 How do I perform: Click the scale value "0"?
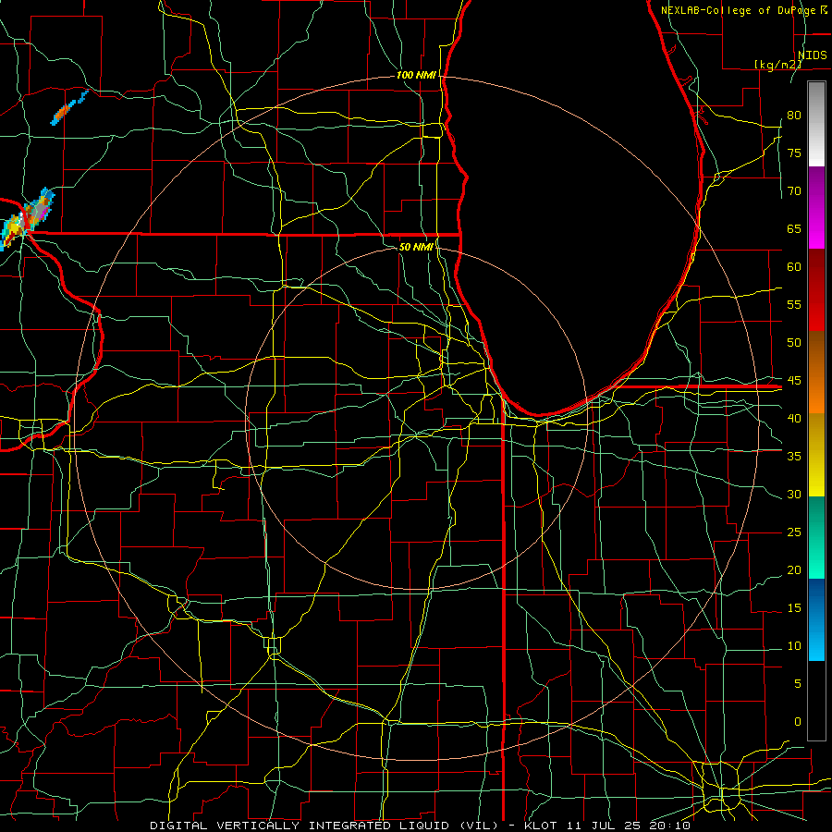pos(798,722)
